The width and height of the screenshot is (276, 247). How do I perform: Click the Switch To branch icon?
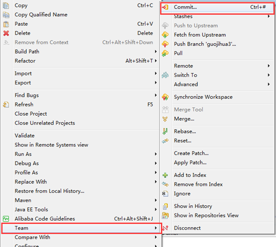pos(165,75)
